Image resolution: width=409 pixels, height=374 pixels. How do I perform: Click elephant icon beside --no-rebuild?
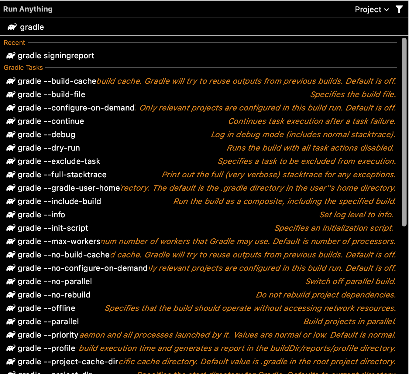click(11, 295)
